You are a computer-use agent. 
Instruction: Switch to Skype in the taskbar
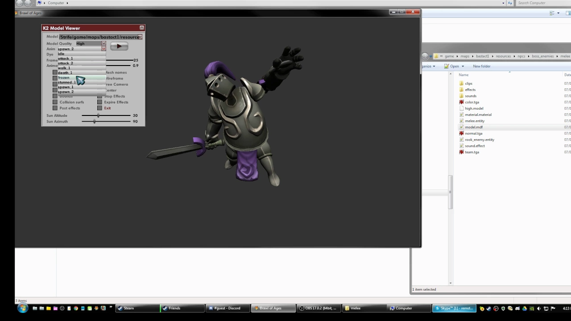coord(455,308)
